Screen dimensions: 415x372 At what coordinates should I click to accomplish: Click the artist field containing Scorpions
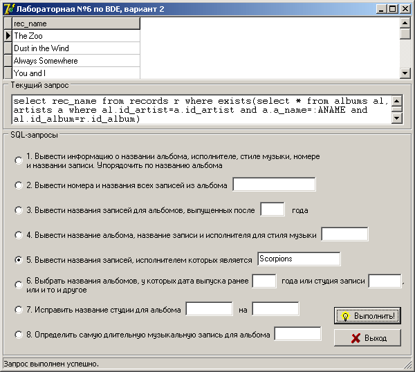click(x=299, y=259)
